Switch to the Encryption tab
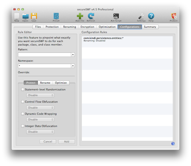The height and width of the screenshot is (166, 191). [87, 27]
